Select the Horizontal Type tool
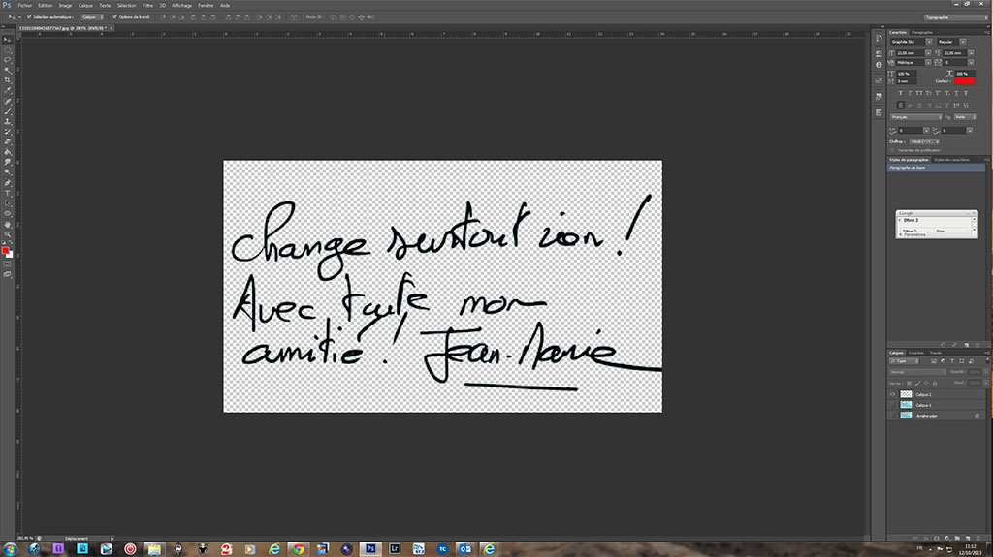This screenshot has width=993, height=557. [x=8, y=193]
